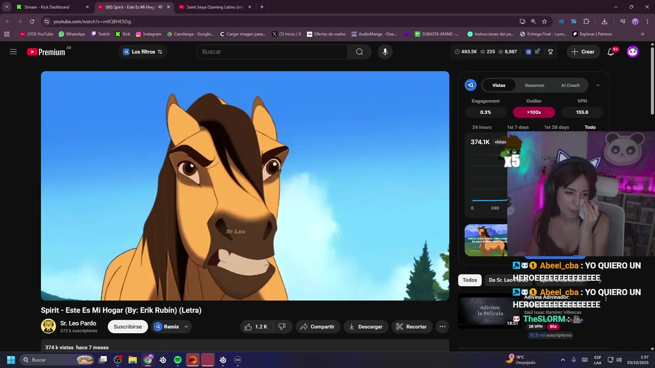Click the Windows Start button
Image resolution: width=655 pixels, height=368 pixels.
(11, 360)
